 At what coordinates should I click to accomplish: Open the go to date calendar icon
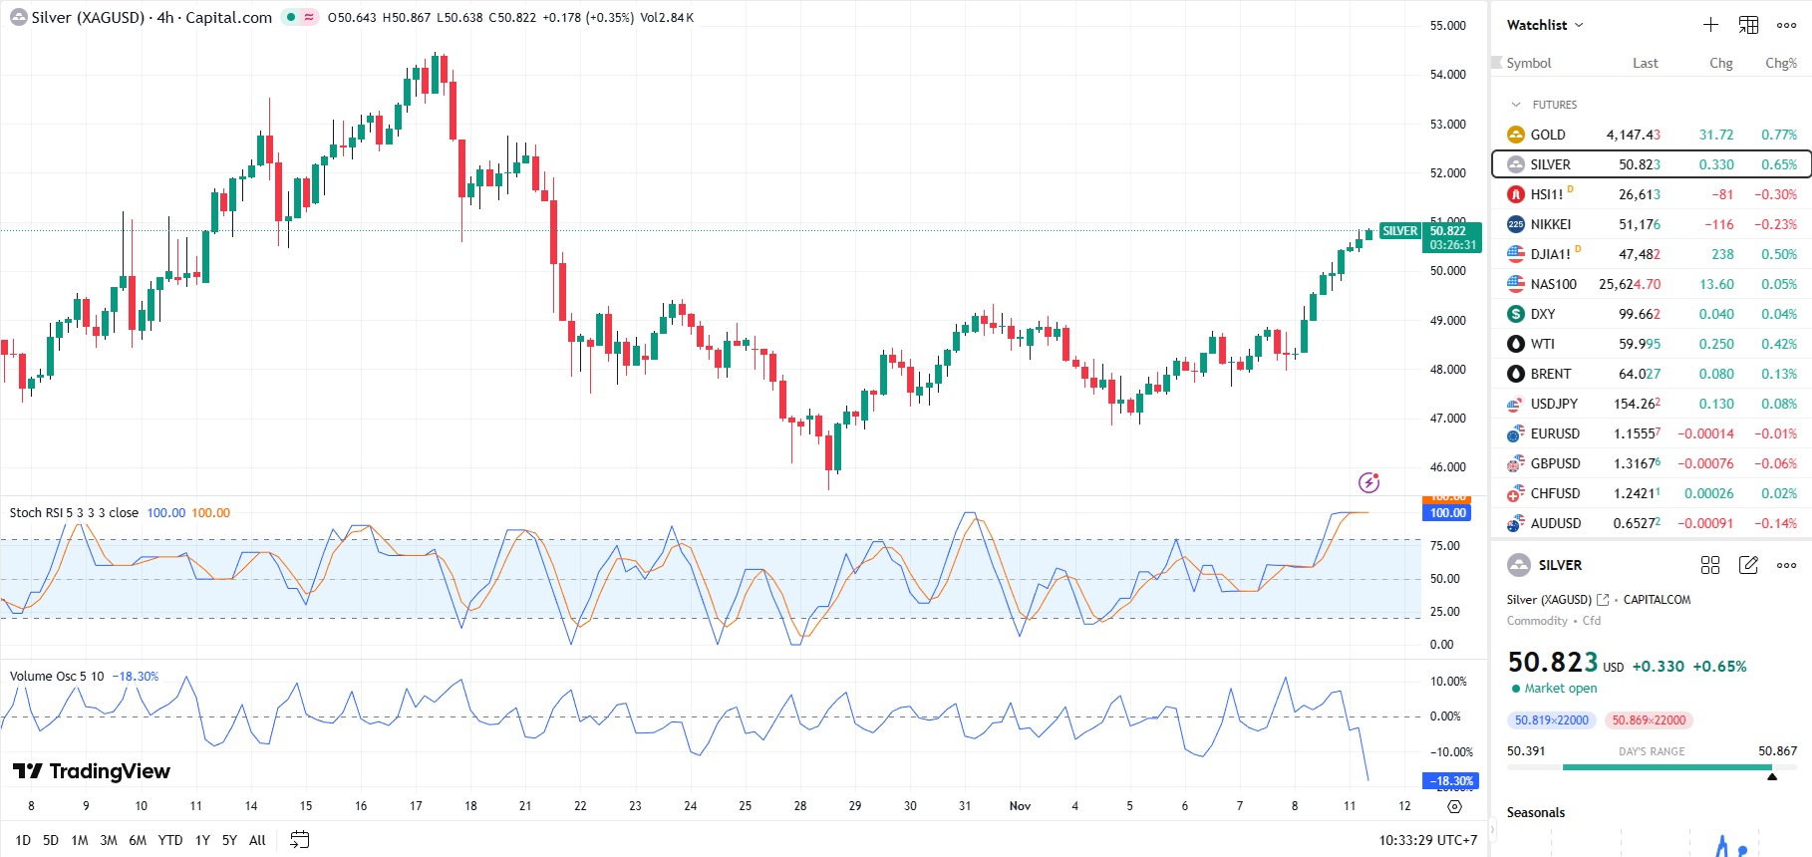pyautogui.click(x=299, y=840)
